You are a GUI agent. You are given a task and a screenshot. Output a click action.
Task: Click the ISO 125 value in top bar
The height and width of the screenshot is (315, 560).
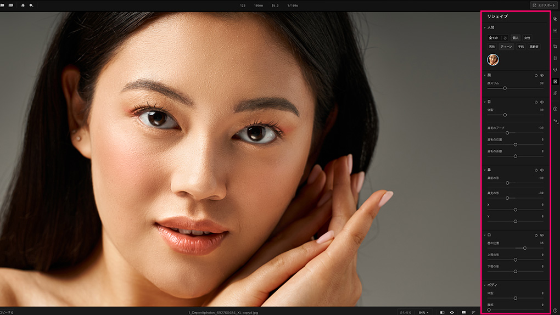click(x=243, y=5)
